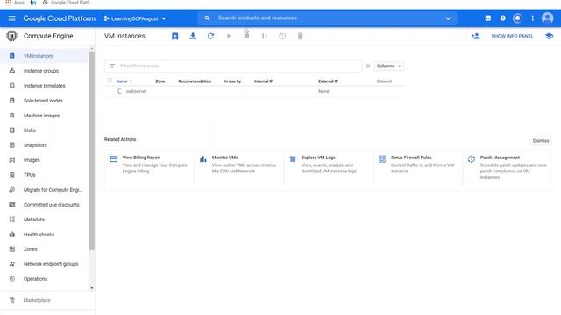Screen dimensions: 561x315
Task: Open Monitor VMs card
Action: (239, 169)
